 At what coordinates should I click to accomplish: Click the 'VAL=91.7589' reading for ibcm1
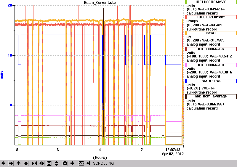click(211, 40)
